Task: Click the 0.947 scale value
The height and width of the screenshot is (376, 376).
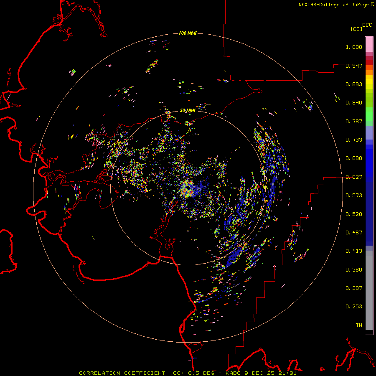Action: click(x=354, y=66)
